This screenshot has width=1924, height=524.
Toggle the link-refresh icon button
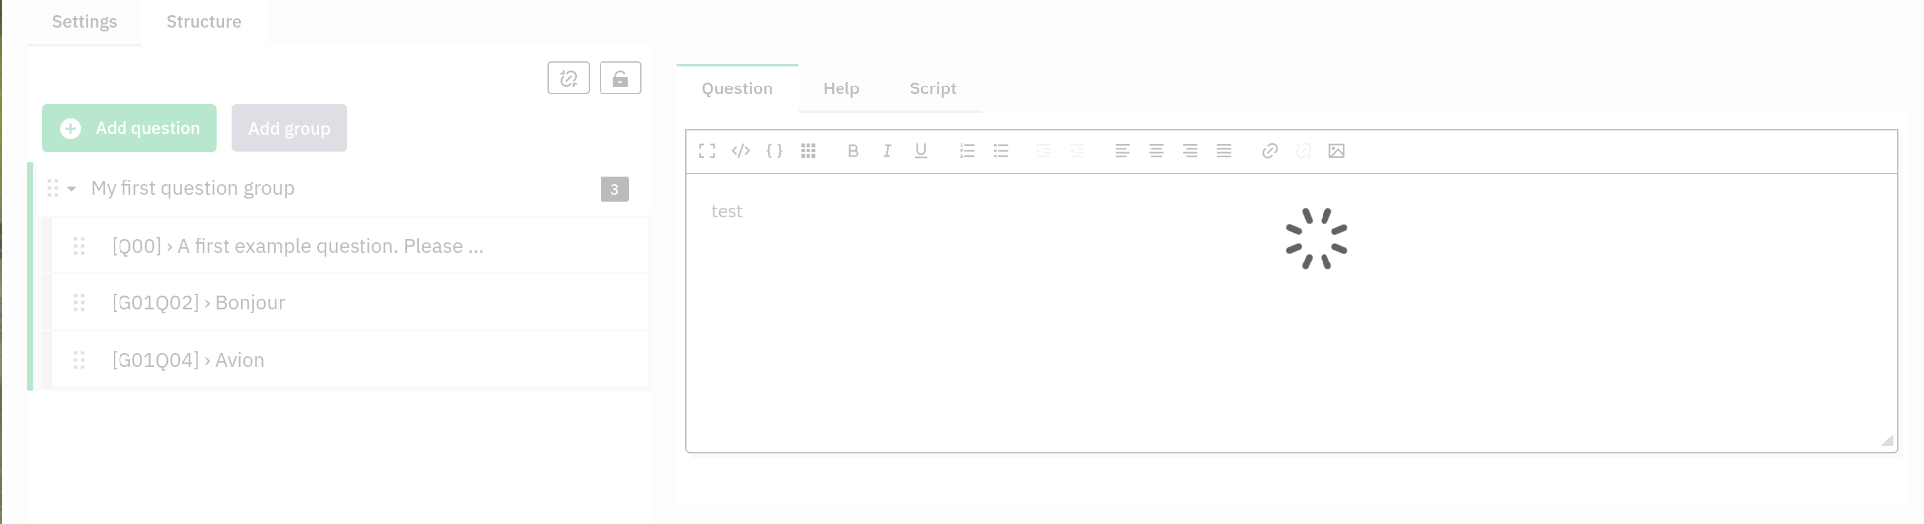click(569, 79)
